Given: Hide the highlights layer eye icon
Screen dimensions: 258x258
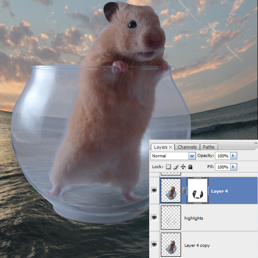Looking at the screenshot, I should (154, 218).
